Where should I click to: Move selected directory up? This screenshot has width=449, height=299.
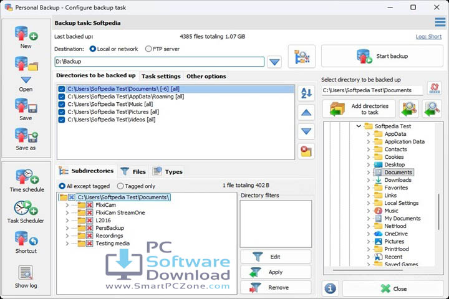(306, 113)
